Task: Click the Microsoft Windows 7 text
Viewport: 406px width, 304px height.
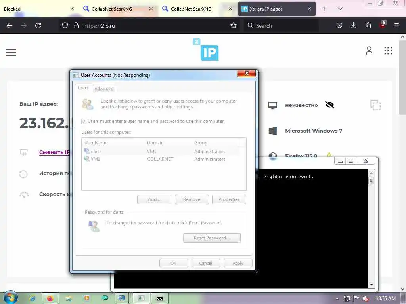Action: (x=314, y=131)
